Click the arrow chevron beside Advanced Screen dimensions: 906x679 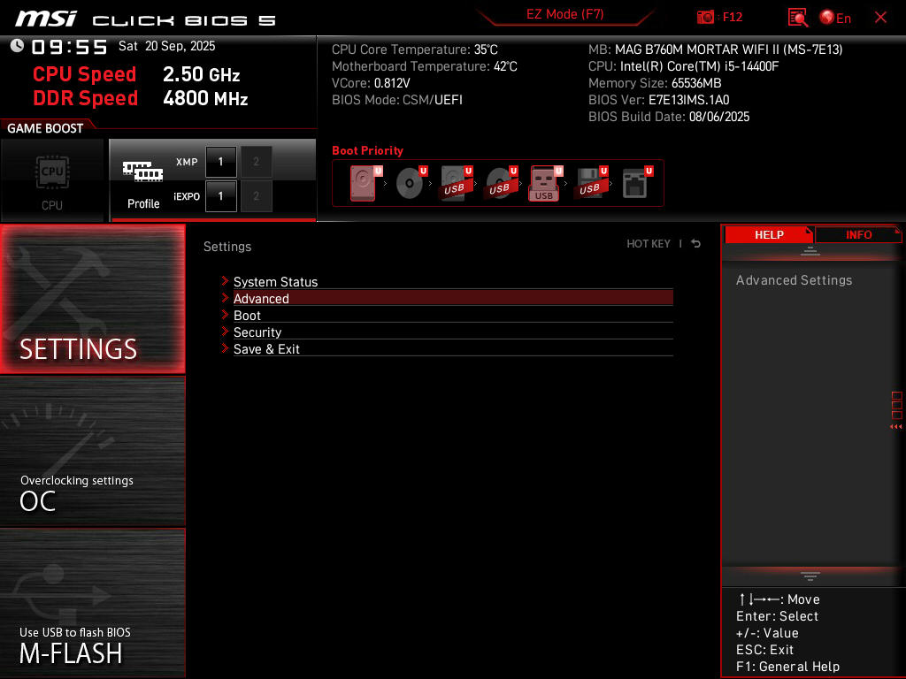(225, 297)
